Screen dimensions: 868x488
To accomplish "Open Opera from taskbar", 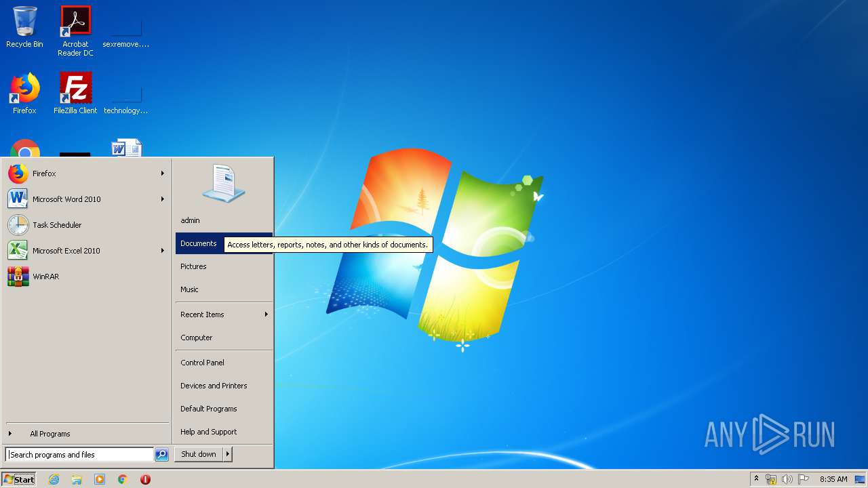I will click(145, 479).
